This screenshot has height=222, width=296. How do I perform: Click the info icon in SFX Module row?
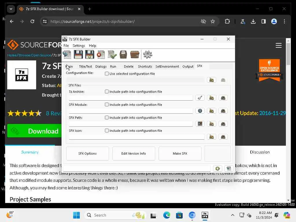tap(200, 111)
